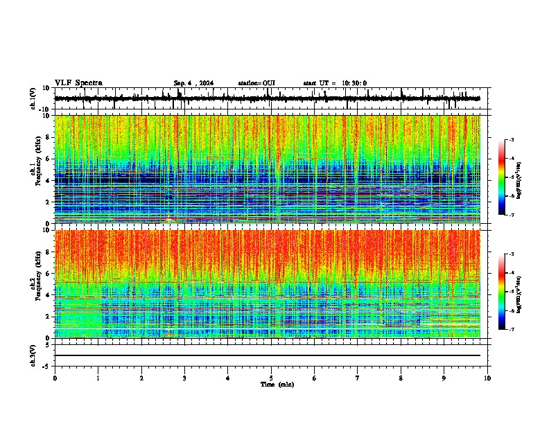
Task: Click the "Time (min)" axis label
Action: click(x=277, y=385)
